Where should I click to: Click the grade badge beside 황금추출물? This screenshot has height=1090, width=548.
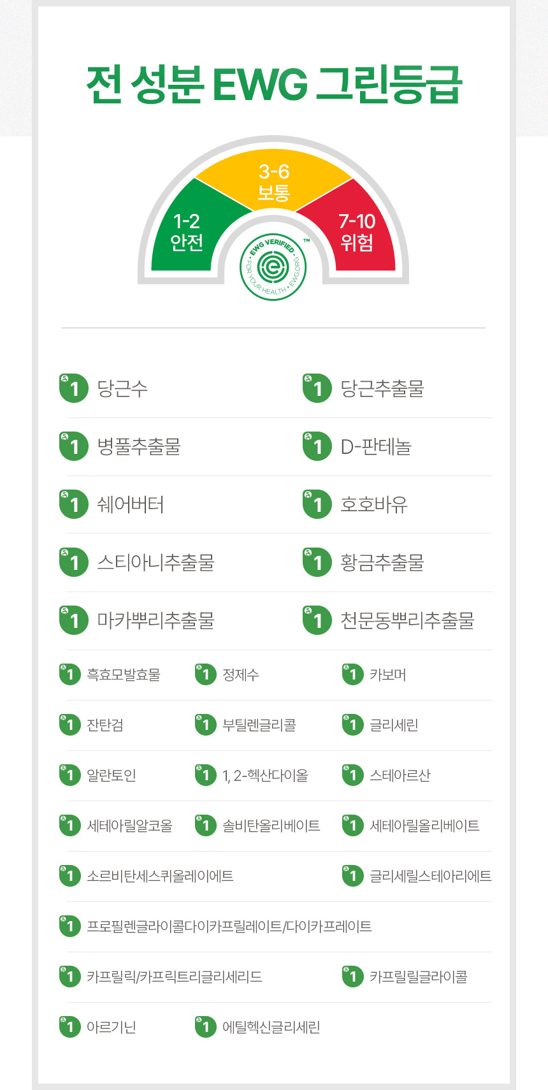point(317,562)
